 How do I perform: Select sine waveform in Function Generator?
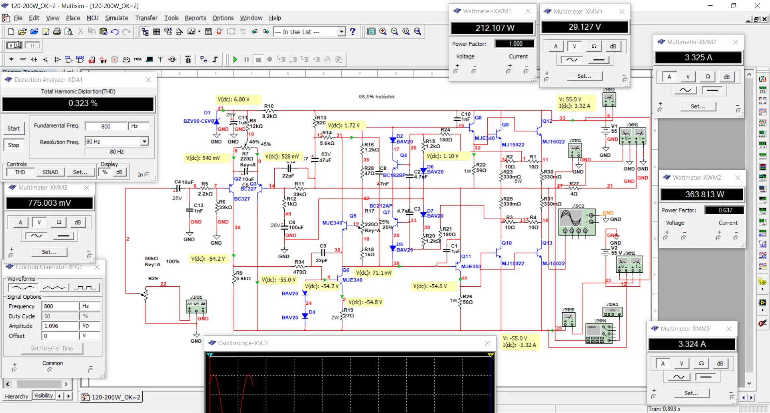[23, 287]
